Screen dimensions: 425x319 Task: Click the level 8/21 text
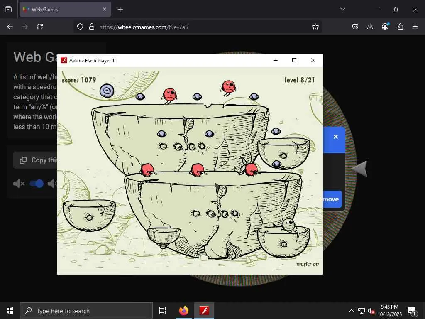pos(300,80)
